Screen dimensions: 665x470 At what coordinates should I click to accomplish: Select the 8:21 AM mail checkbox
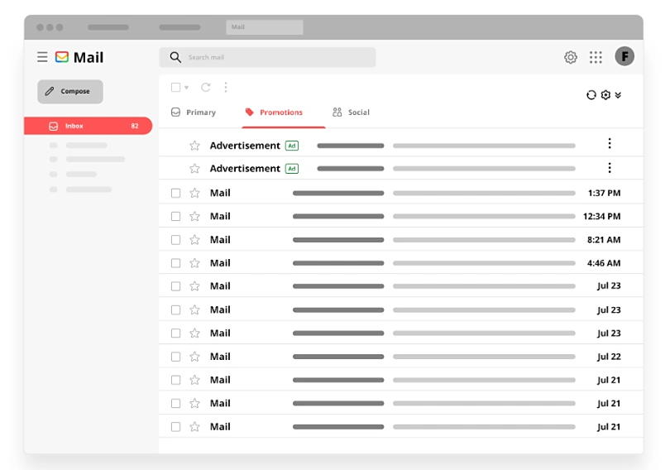pos(175,239)
